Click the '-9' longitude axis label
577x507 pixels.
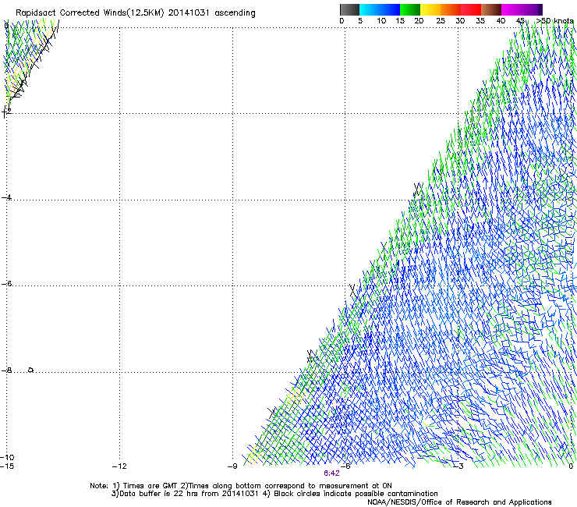(x=232, y=466)
